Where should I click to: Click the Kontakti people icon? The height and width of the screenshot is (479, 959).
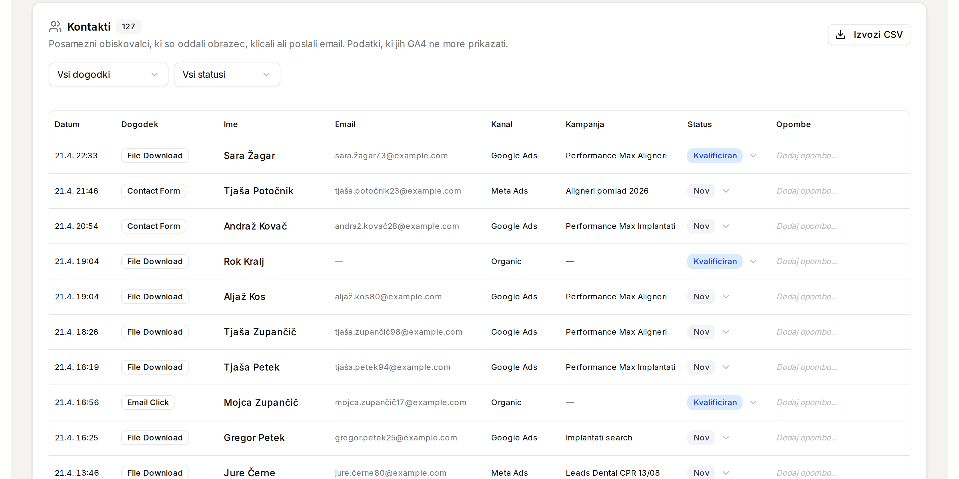pyautogui.click(x=55, y=27)
